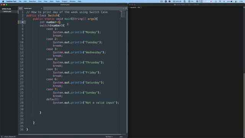Click the closing brace on line 36
The width and height of the screenshot is (245, 138).
[x=27, y=130]
